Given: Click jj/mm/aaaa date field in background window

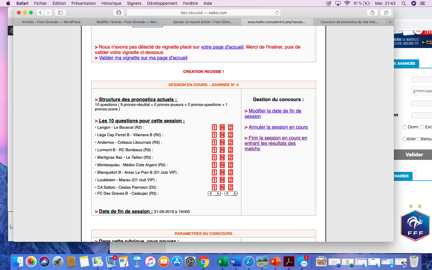Looking at the screenshot, I should [422, 91].
